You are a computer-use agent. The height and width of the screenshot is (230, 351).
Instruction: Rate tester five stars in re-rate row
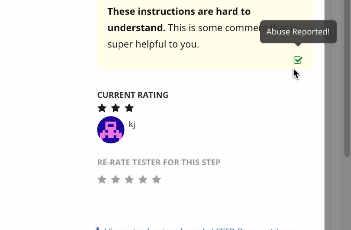point(156,179)
